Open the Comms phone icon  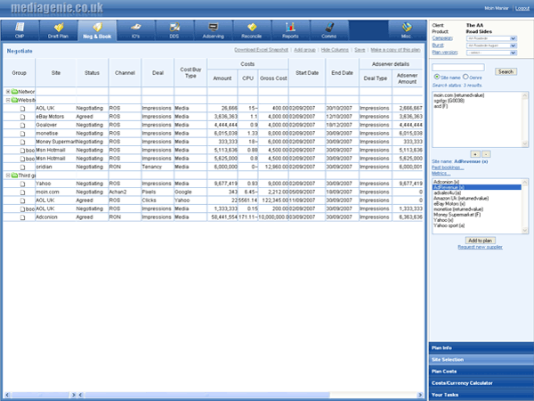pyautogui.click(x=329, y=27)
